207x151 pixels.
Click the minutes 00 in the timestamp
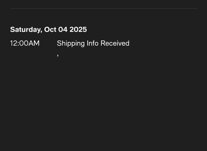[24, 43]
